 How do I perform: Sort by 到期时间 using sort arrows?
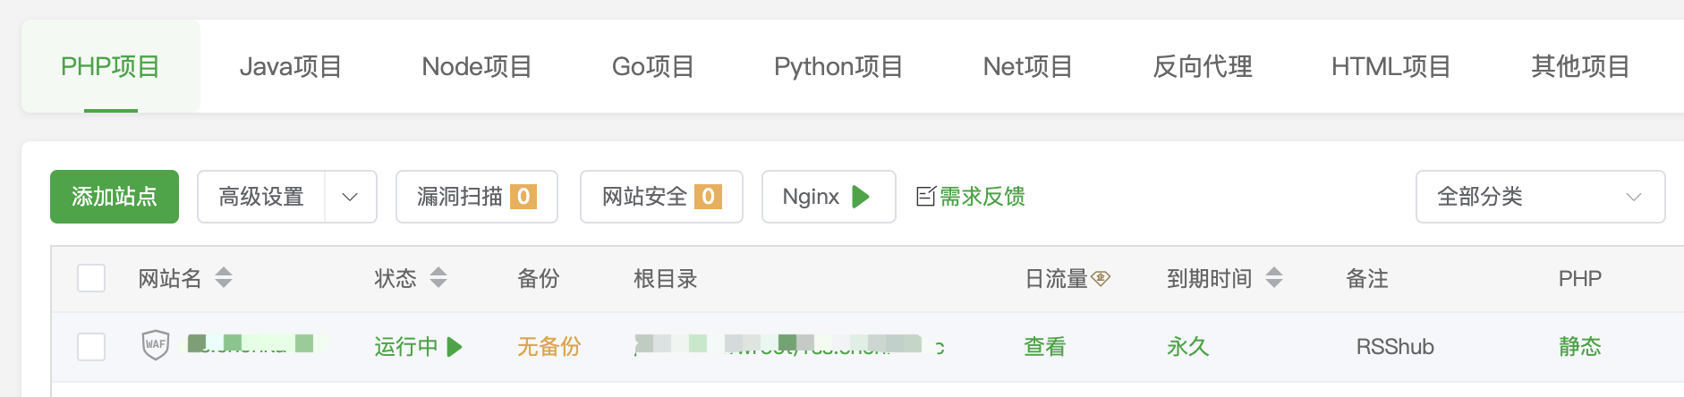[x=1274, y=278]
